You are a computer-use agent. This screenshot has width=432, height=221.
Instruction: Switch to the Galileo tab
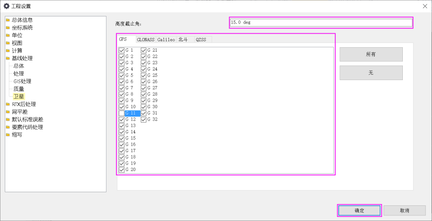166,40
